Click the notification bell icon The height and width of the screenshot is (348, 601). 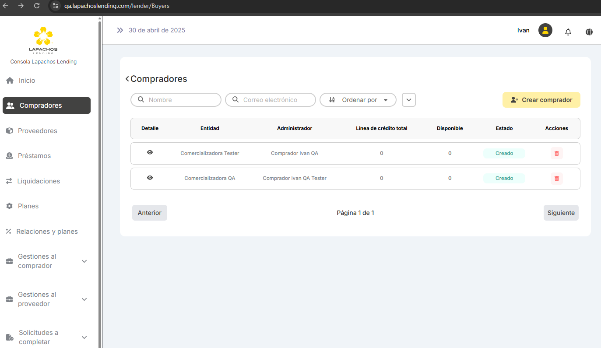(x=568, y=32)
